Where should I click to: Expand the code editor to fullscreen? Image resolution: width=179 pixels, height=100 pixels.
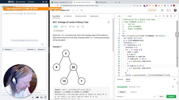[175, 16]
